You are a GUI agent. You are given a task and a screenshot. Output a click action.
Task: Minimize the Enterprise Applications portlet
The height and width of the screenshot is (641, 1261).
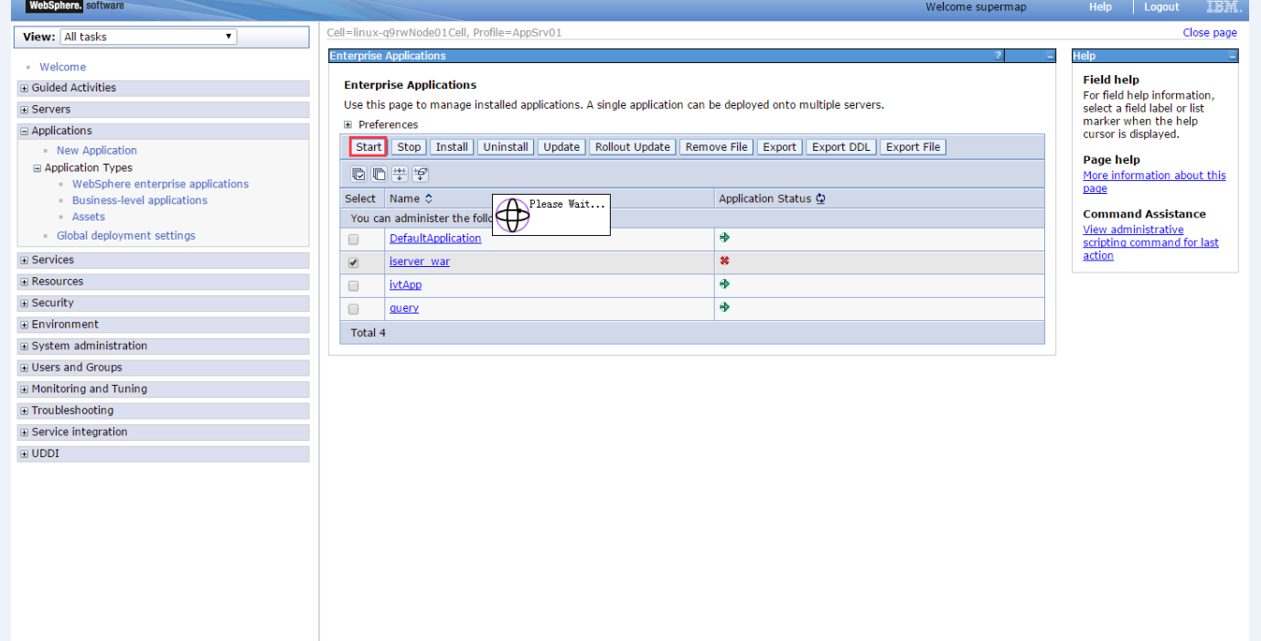point(1050,56)
